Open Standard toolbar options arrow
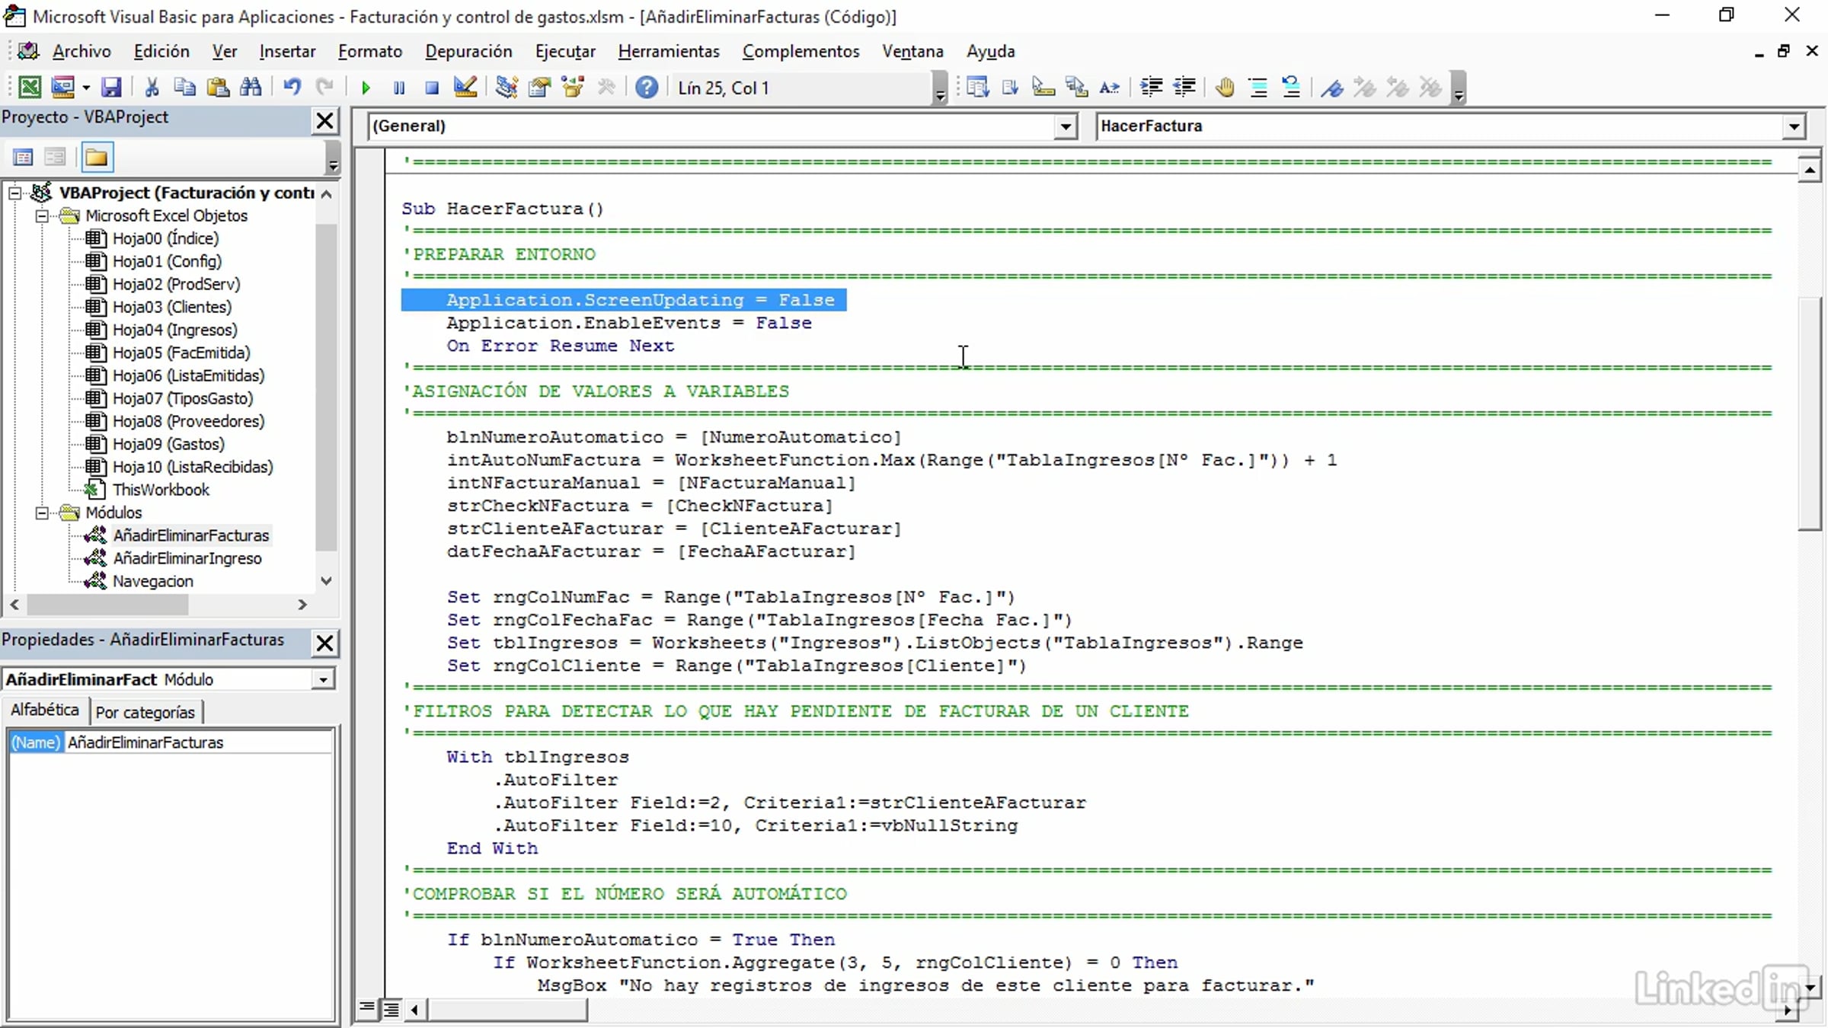 940,88
